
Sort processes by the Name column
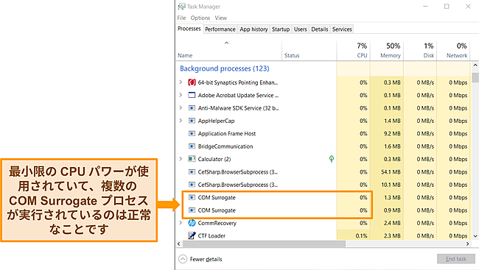(x=185, y=55)
